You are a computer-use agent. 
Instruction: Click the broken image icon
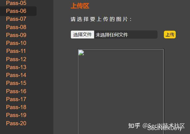tap(81, 53)
